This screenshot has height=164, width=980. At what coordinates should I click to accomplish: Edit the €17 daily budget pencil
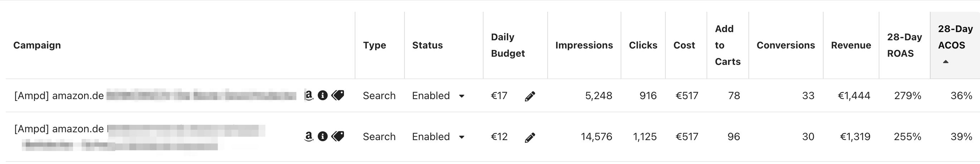(x=530, y=96)
